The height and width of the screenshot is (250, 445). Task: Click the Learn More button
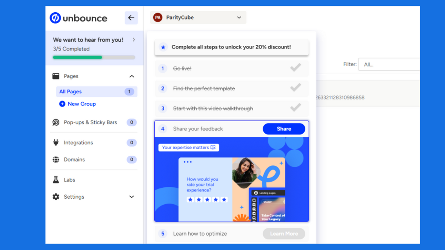(284, 234)
